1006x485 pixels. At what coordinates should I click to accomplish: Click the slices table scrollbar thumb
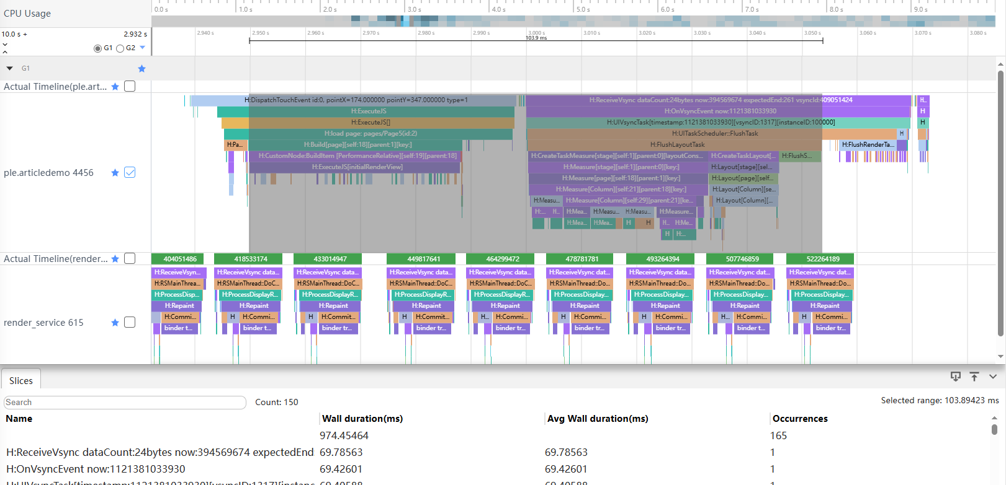(x=994, y=429)
